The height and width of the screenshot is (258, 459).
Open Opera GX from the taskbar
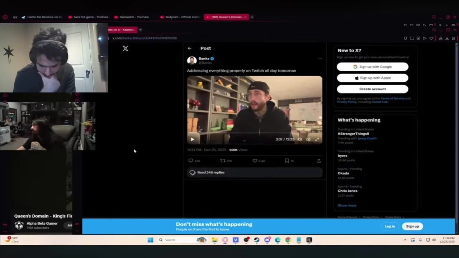coord(225,240)
